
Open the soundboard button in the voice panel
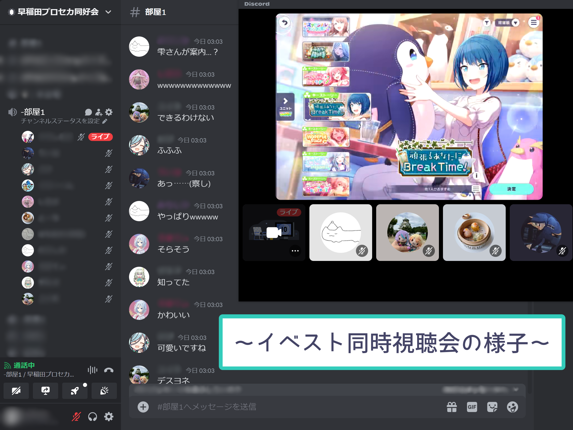coord(104,391)
